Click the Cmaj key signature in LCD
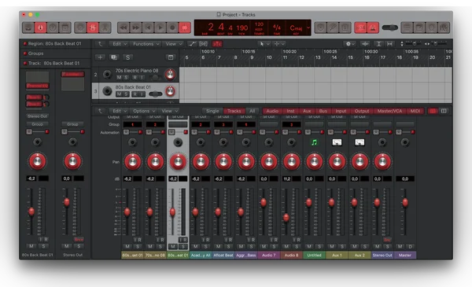This screenshot has width=472, height=287. pos(296,28)
